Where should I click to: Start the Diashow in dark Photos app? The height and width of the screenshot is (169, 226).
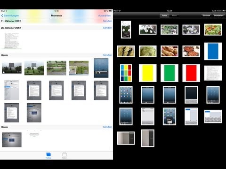coord(206,15)
